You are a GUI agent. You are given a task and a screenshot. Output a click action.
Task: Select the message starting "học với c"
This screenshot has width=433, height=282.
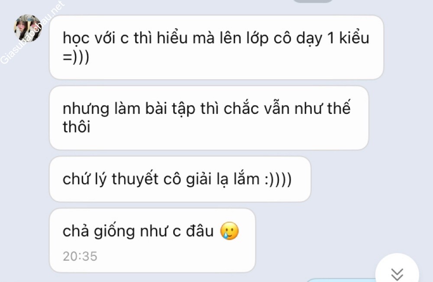[x=216, y=47]
